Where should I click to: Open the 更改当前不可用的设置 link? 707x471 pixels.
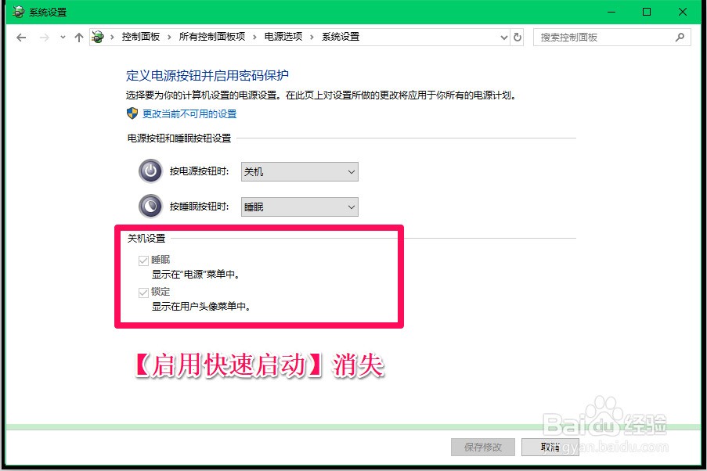[x=189, y=113]
